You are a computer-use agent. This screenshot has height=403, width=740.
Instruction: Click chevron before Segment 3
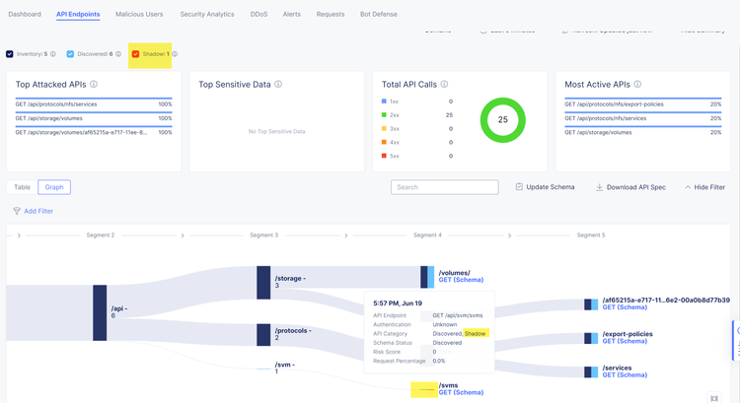183,235
